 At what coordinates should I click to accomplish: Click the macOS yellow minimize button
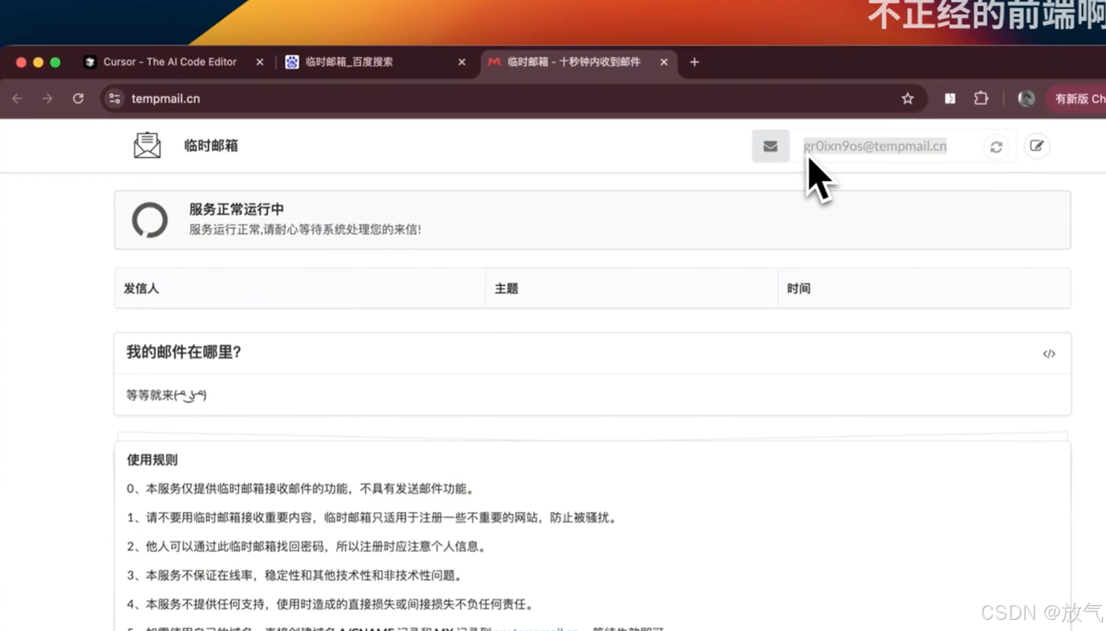pyautogui.click(x=38, y=62)
